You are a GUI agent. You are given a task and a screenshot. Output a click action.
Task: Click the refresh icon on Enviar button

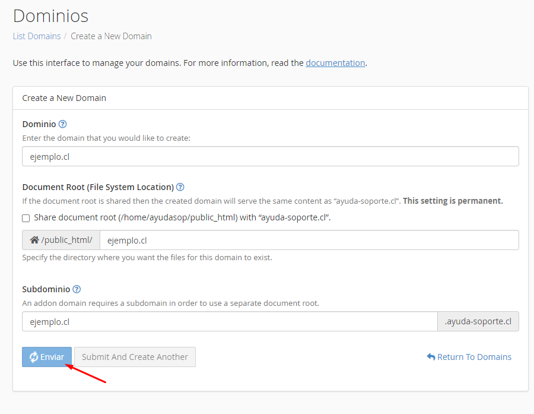point(34,357)
